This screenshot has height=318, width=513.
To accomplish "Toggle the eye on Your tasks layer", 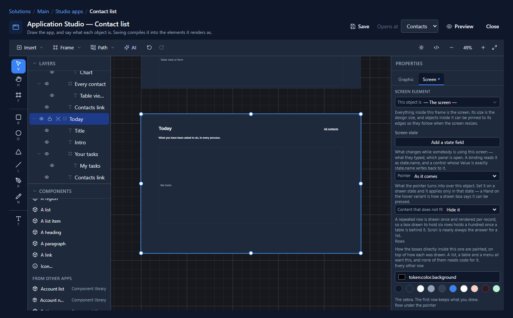I will click(x=47, y=154).
